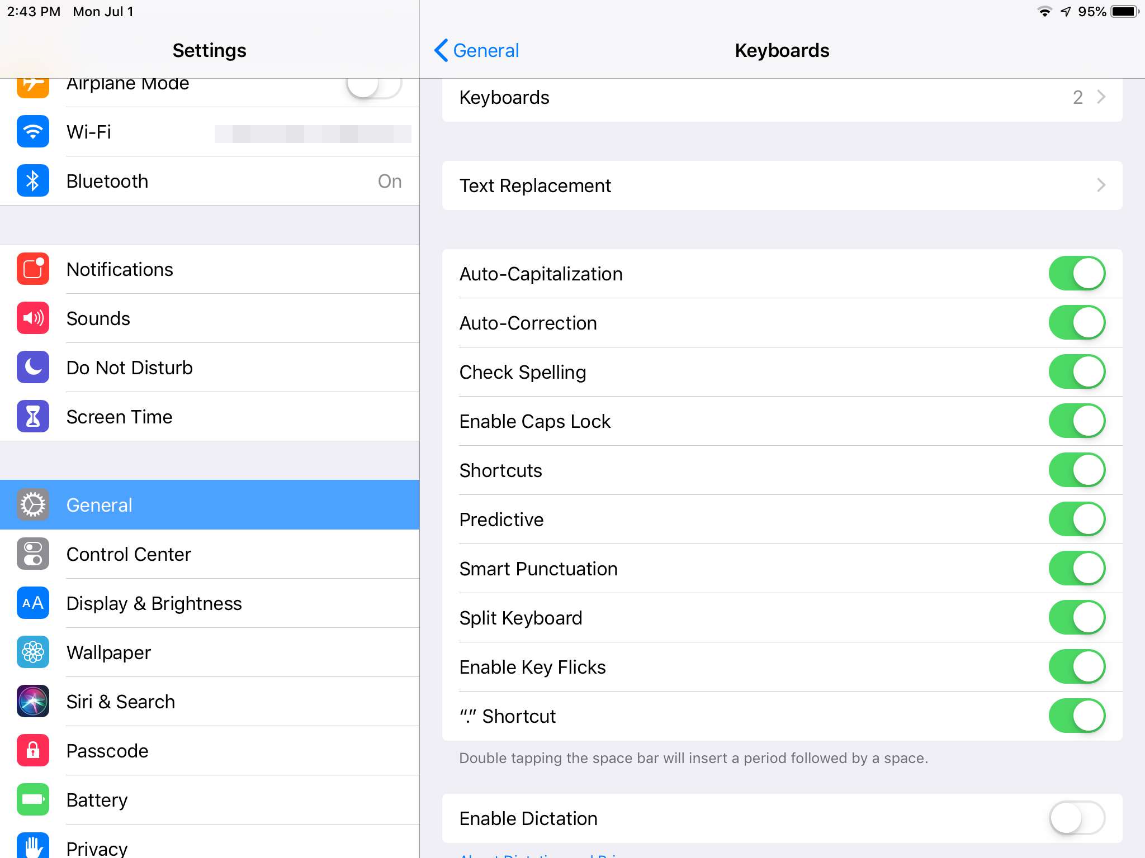
Task: Open Privacy settings row
Action: coord(210,842)
